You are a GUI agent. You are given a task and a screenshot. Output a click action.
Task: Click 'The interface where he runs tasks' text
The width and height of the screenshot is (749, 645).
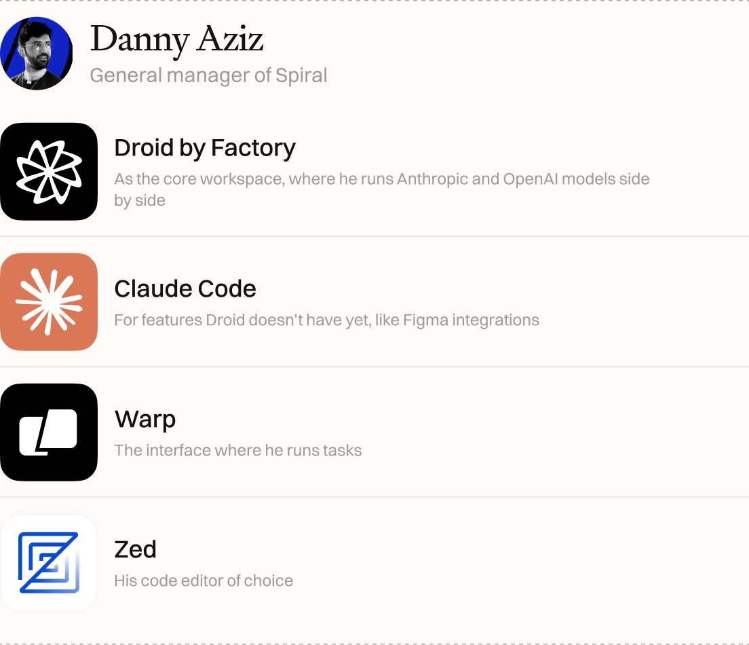(x=238, y=450)
